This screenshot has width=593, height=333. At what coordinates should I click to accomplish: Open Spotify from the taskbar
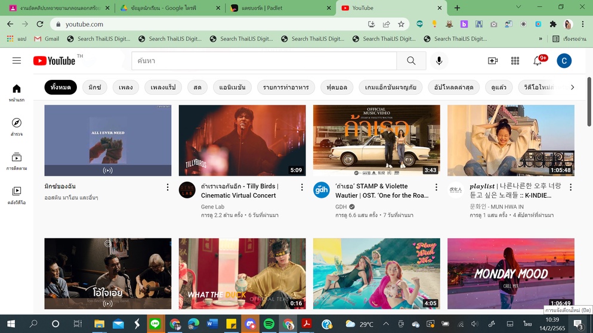[x=269, y=323]
